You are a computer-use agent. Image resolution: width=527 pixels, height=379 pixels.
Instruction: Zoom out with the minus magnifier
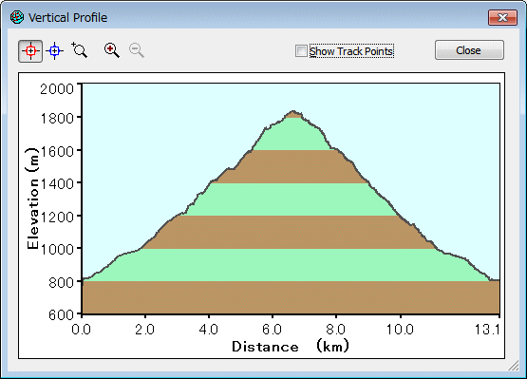point(137,50)
